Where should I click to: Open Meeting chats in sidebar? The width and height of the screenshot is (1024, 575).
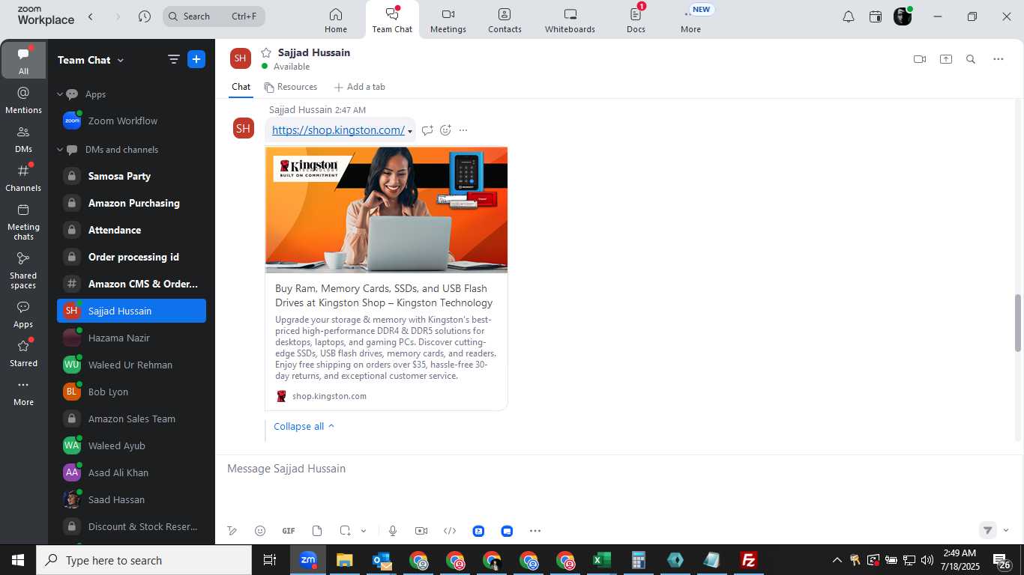tap(23, 222)
